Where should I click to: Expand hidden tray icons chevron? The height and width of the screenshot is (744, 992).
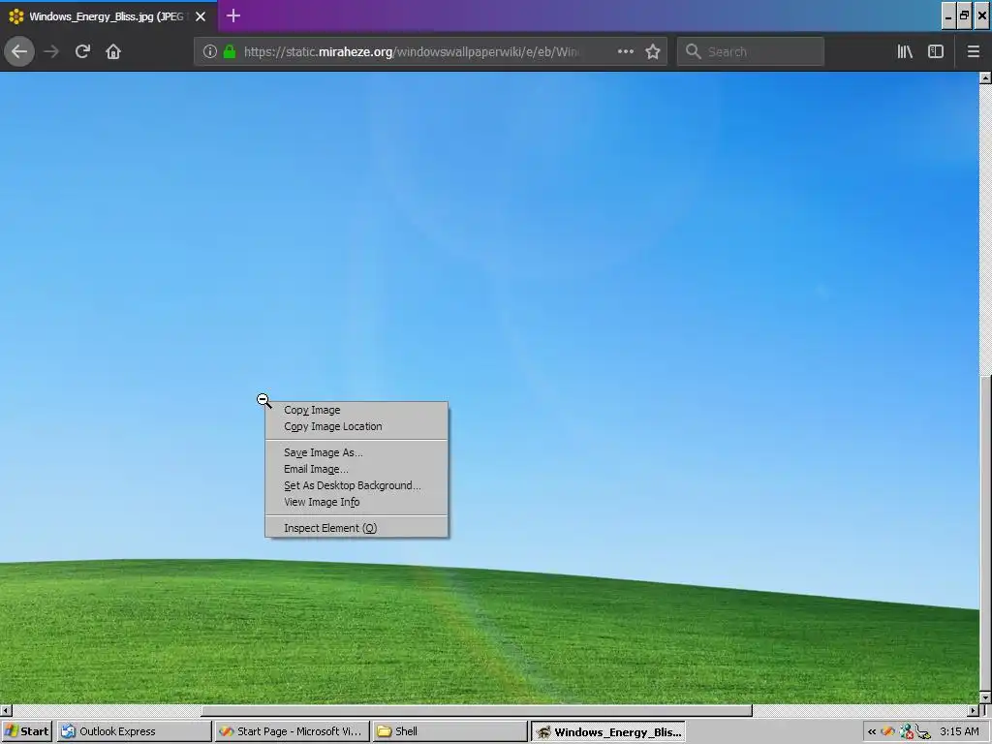[x=872, y=732]
